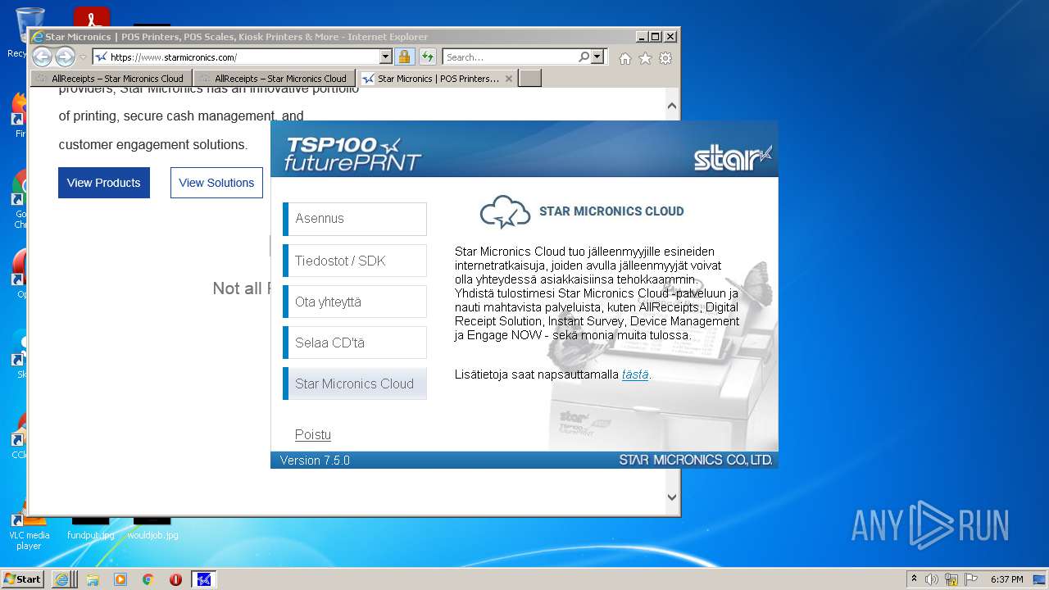Click the Opera taskbar icon

click(175, 579)
